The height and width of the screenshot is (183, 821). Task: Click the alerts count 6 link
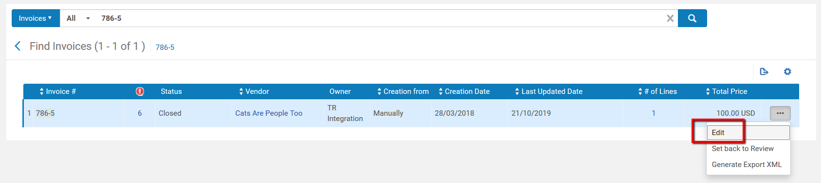(x=140, y=113)
